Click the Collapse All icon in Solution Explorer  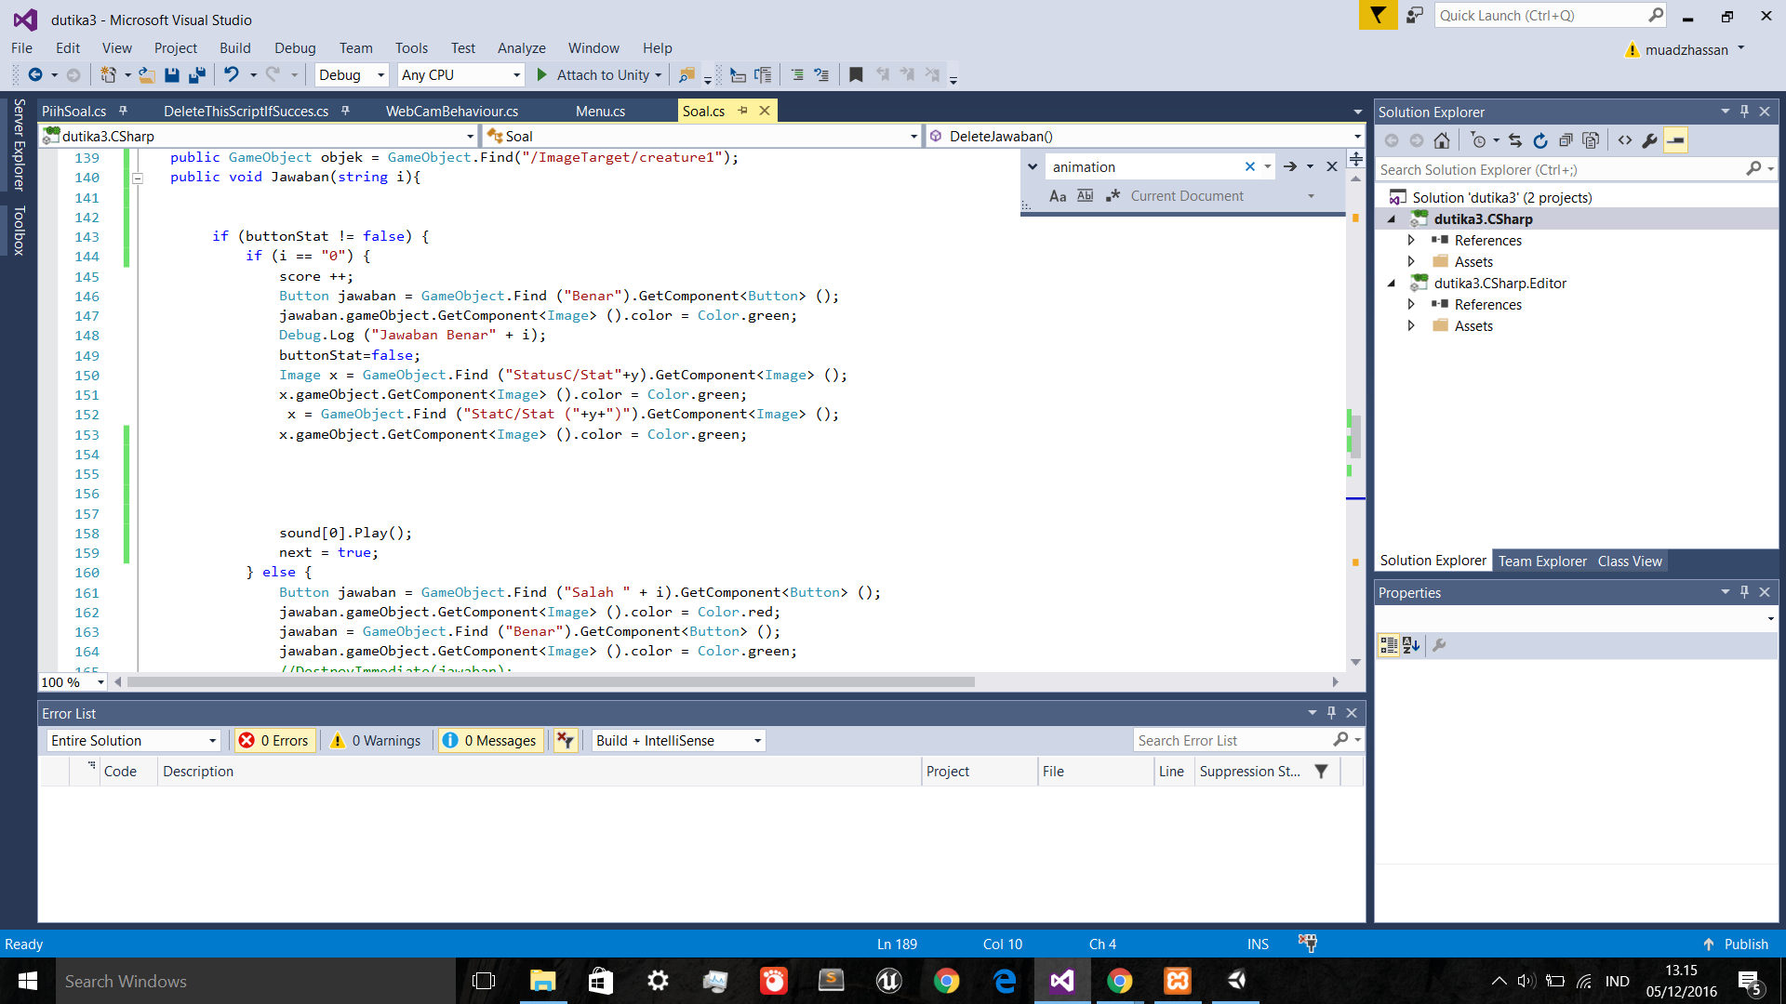point(1566,140)
